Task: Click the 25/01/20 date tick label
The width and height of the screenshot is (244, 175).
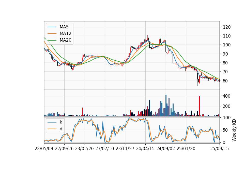Action: [x=186, y=149]
